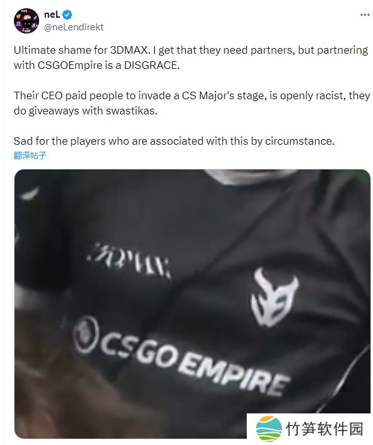This screenshot has width=373, height=445.
Task: Click the 翻译帖子 translate post link
Action: 30,155
